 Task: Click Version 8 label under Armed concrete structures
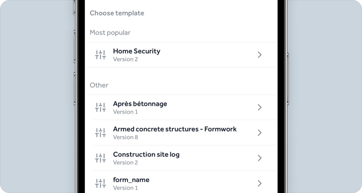(x=126, y=137)
